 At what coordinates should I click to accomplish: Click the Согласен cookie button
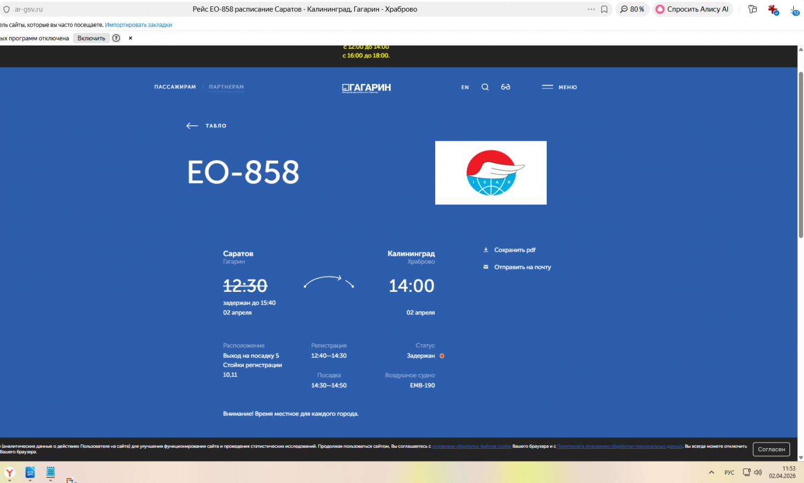click(x=771, y=449)
